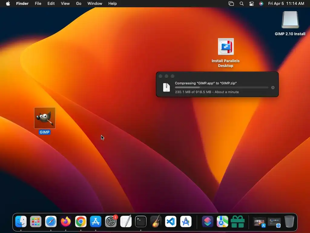
Task: Open the Go menu
Action: point(79,3)
